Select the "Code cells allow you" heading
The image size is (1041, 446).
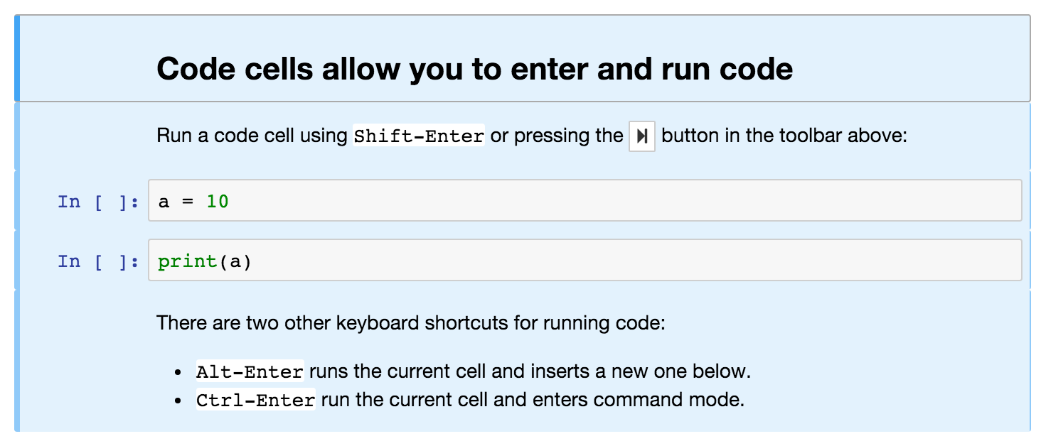coord(474,69)
